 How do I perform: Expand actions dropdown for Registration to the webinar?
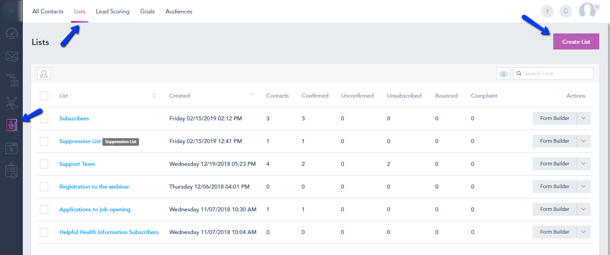(584, 186)
